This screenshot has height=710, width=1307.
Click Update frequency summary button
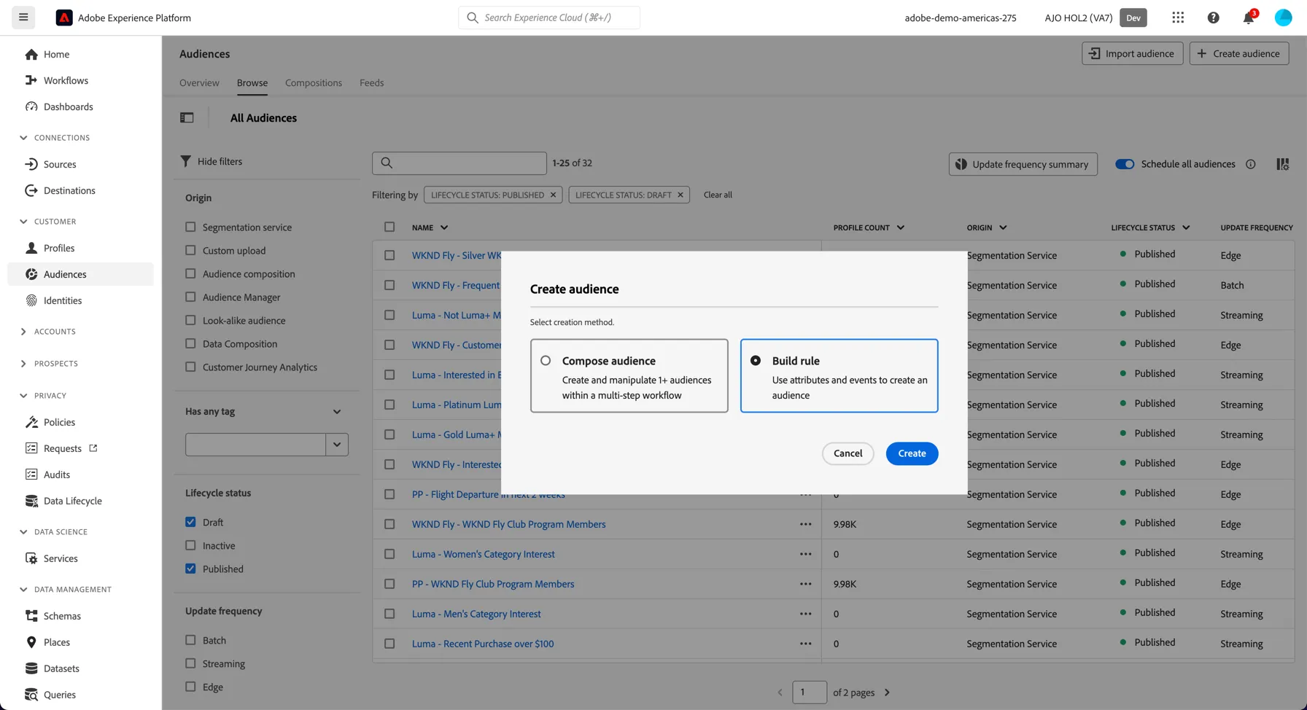1023,164
